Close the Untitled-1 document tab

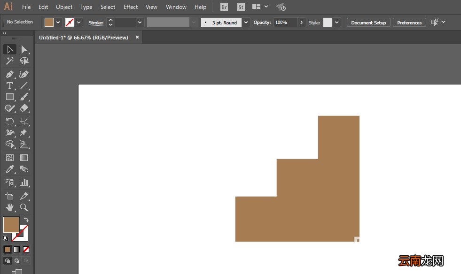(137, 37)
